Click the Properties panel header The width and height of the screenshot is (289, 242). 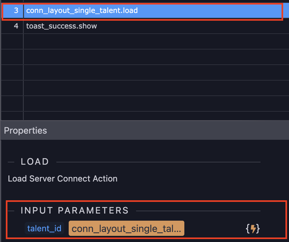pos(145,130)
